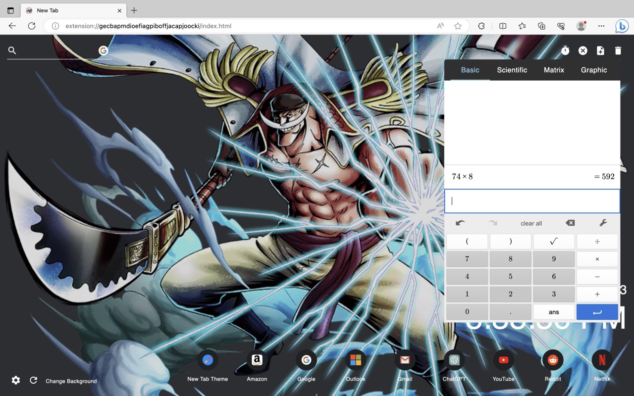
Task: Click the circled X icon above calculator
Action: point(583,50)
